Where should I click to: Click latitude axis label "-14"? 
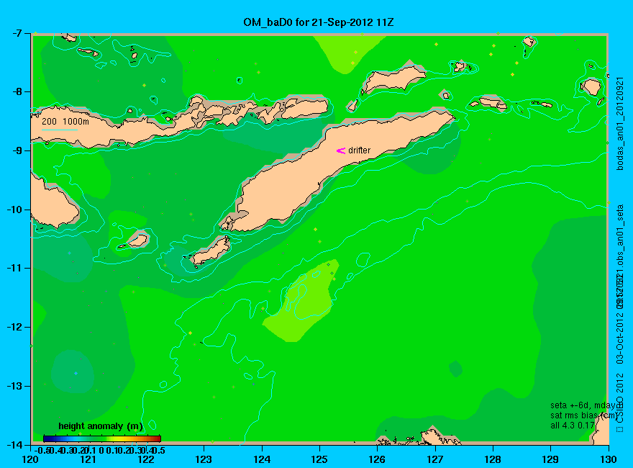pos(14,445)
